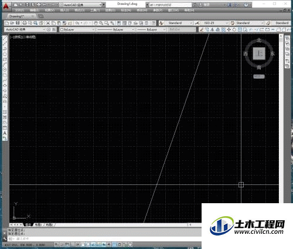Select the Move tool in Modify toolbar
This screenshot has height=249, width=293.
click(x=229, y=29)
